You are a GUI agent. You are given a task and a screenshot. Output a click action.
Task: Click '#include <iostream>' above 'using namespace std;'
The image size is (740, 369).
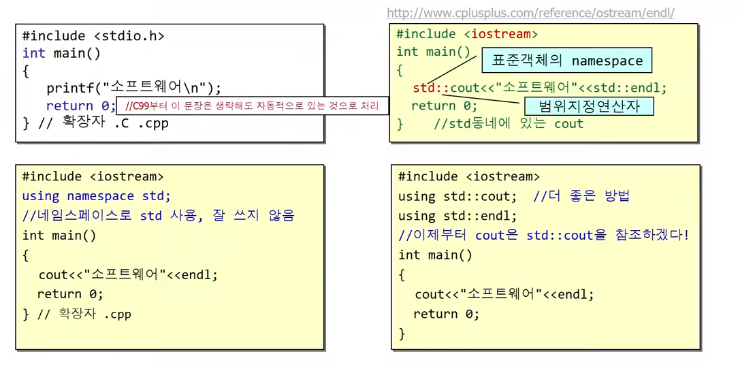[93, 176]
